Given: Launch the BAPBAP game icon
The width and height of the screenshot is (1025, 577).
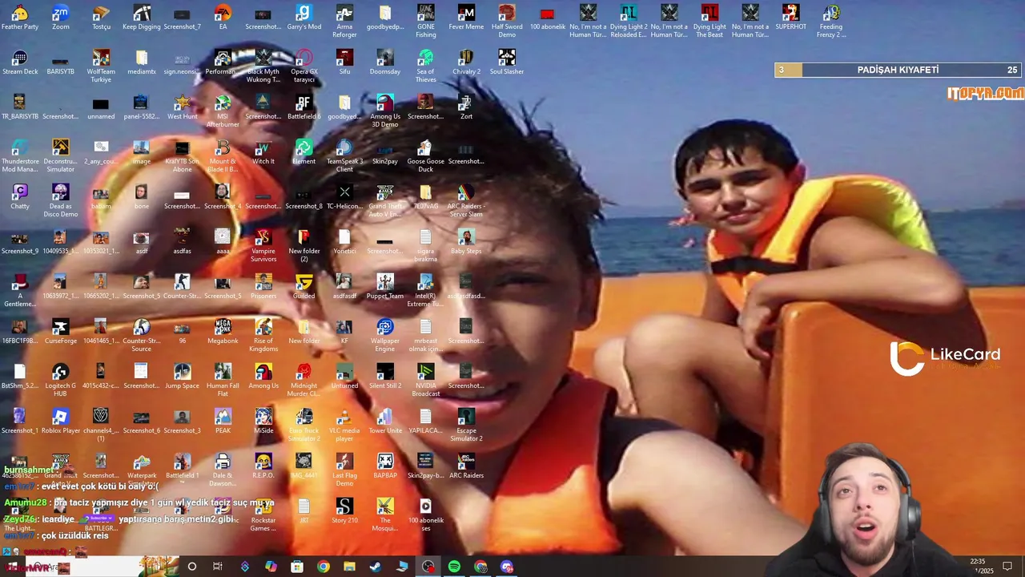Looking at the screenshot, I should [385, 462].
